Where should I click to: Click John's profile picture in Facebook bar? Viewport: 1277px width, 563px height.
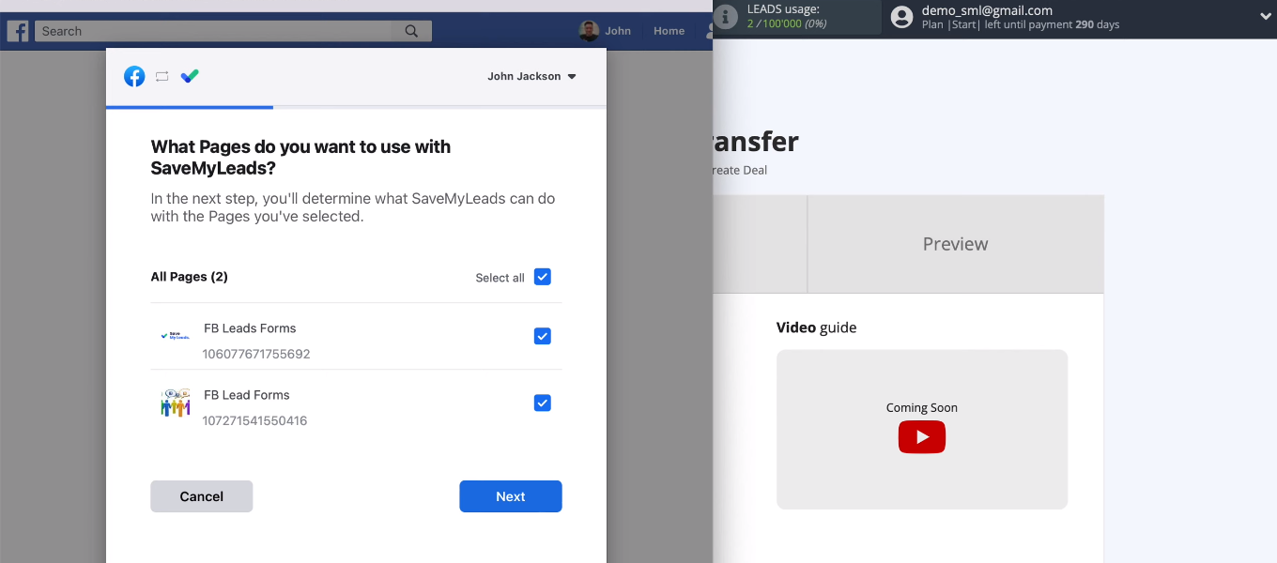pyautogui.click(x=589, y=31)
